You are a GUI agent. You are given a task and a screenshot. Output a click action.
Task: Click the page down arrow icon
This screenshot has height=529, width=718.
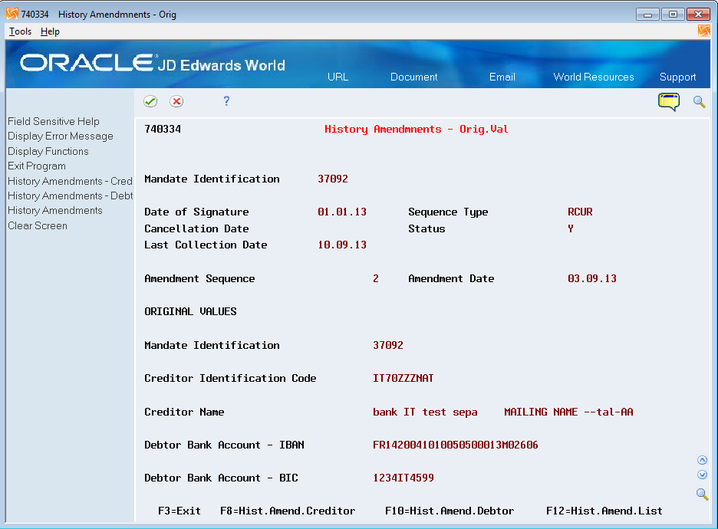(x=702, y=475)
